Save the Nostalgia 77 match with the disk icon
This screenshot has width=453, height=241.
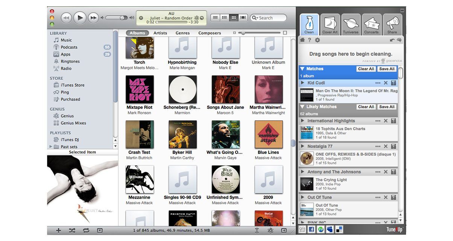pos(393,146)
